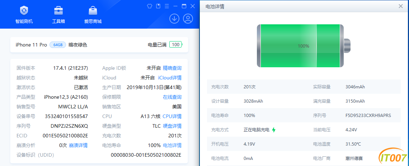
Task: Click the 100 battery level indicator
Action: click(176, 44)
